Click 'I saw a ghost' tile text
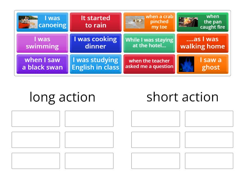Viewport: 245px width, 183px height. click(211, 64)
